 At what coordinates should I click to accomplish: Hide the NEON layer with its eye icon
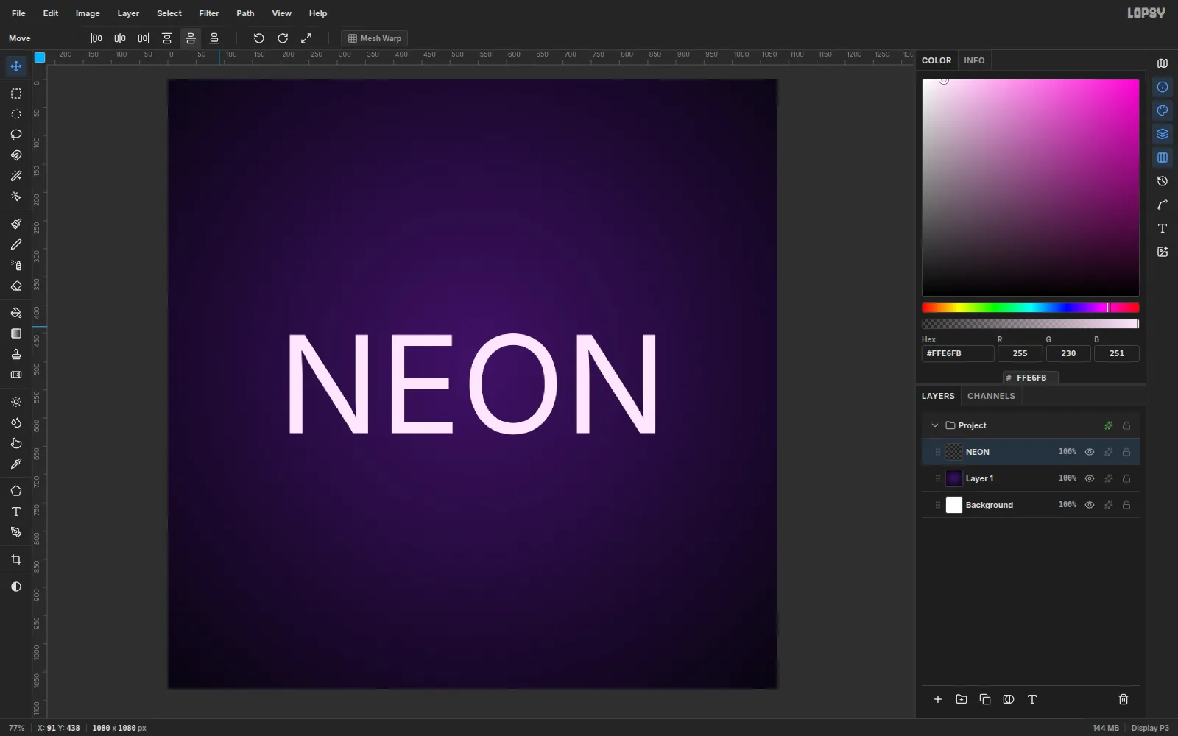coord(1090,452)
